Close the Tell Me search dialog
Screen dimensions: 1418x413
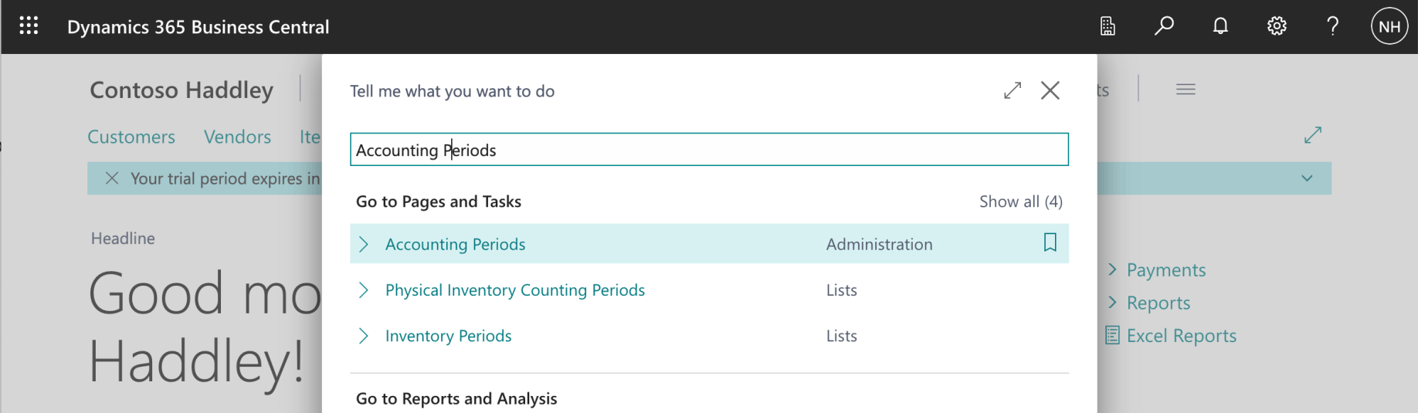(x=1050, y=90)
